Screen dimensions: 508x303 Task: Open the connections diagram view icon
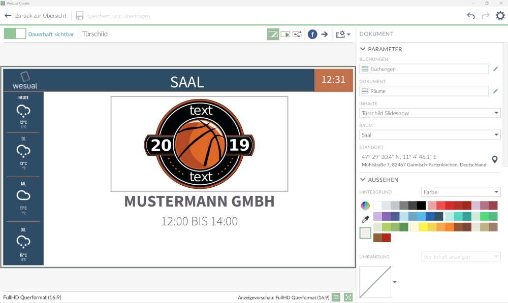(297, 35)
